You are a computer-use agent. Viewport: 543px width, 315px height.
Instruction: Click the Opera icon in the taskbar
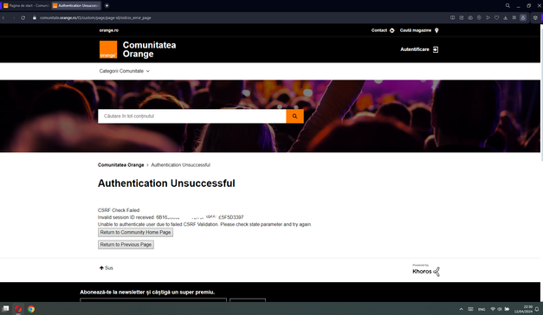pyautogui.click(x=18, y=309)
